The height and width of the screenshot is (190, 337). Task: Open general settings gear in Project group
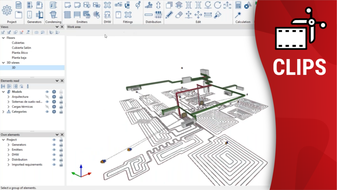coord(7,10)
